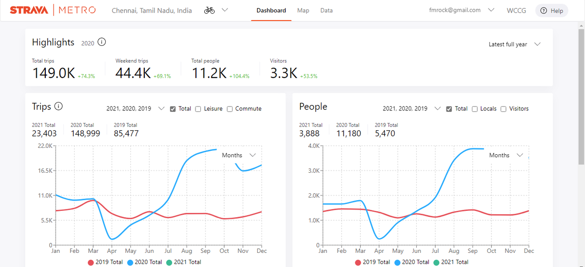585x267 pixels.
Task: Switch to the Map tab
Action: point(303,10)
